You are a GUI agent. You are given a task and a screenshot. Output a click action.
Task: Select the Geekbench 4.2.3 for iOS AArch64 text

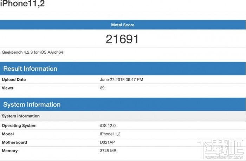pyautogui.click(x=32, y=52)
